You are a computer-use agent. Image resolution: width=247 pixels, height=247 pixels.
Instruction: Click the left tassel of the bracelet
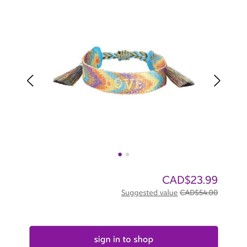click(68, 76)
